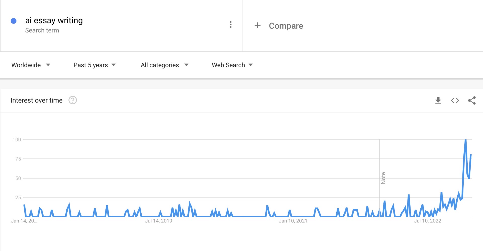This screenshot has height=251, width=483.
Task: Open the three-dot menu for search term
Action: click(230, 25)
